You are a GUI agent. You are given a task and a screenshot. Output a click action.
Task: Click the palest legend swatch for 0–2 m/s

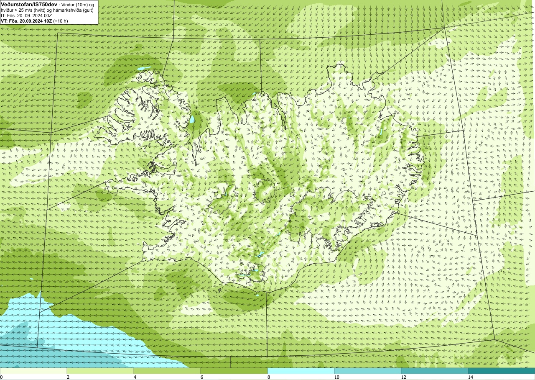(x=33, y=371)
